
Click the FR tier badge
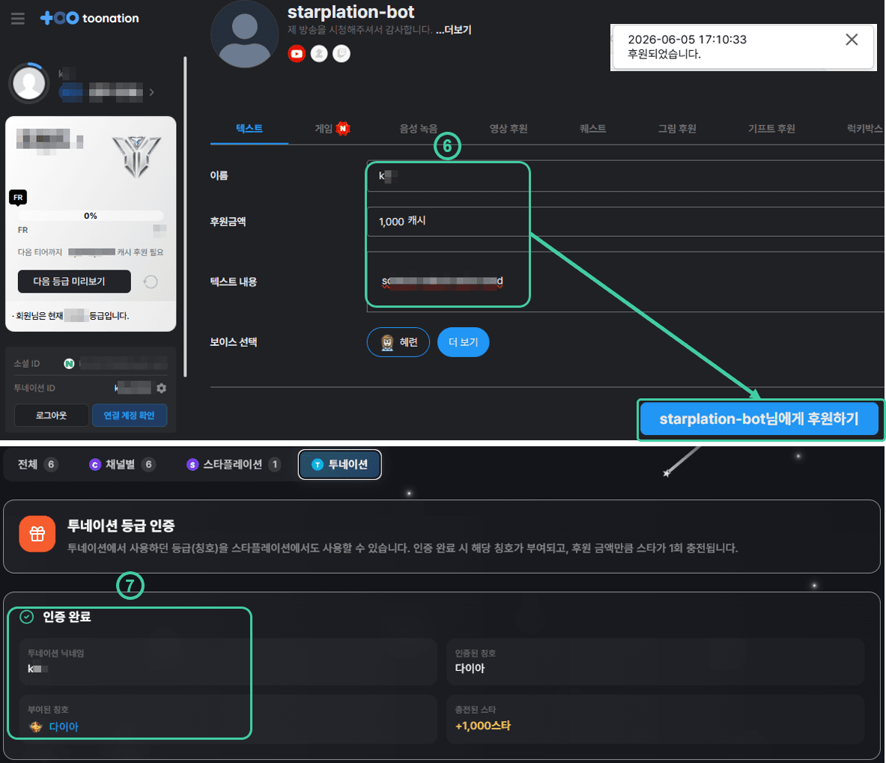[18, 197]
